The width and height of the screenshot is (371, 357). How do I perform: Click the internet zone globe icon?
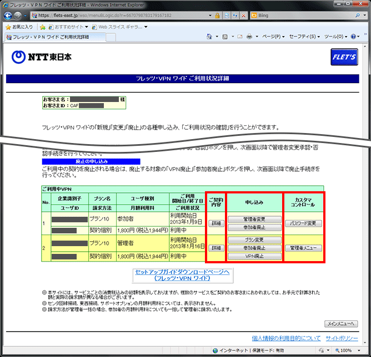point(215,350)
